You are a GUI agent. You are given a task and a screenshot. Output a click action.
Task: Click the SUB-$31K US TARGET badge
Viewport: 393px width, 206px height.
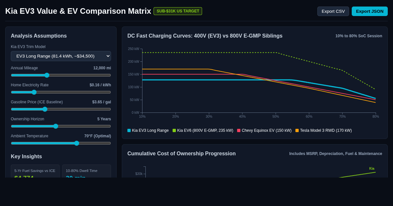click(x=178, y=11)
